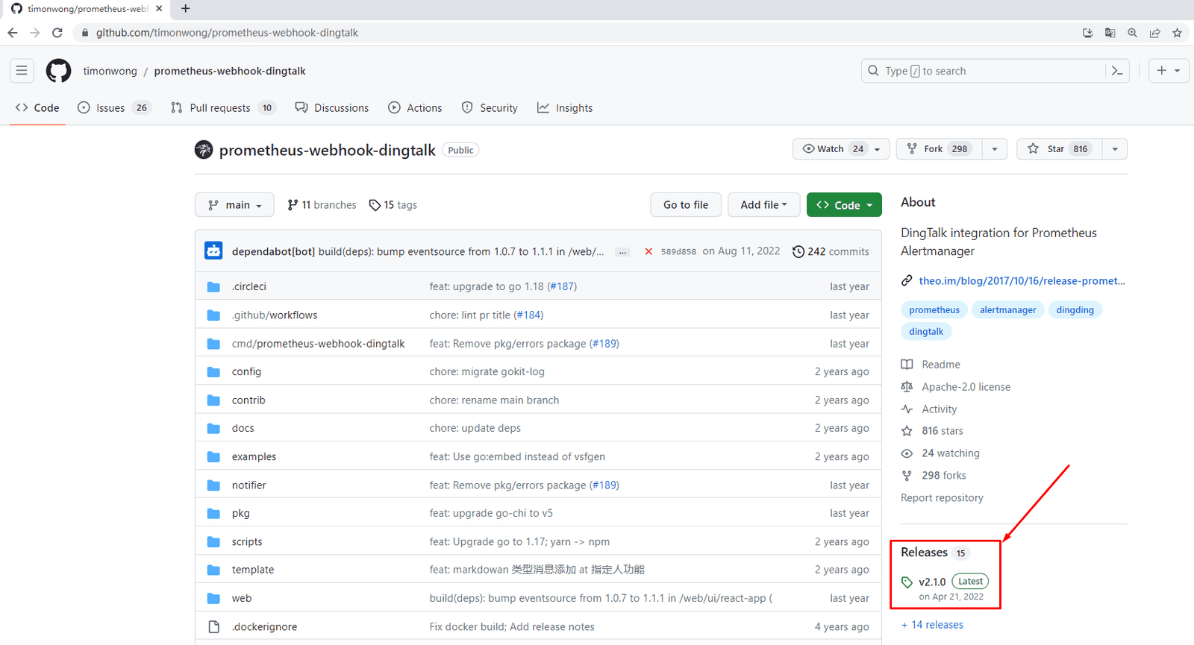Screen dimensions: 1194x645
Task: Expand the Add file dropdown
Action: (x=763, y=205)
